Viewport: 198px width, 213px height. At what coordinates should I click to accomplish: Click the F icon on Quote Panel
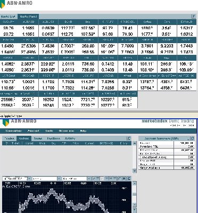coord(194,16)
